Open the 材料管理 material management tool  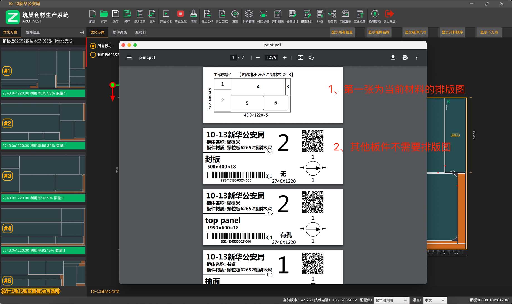pyautogui.click(x=249, y=16)
